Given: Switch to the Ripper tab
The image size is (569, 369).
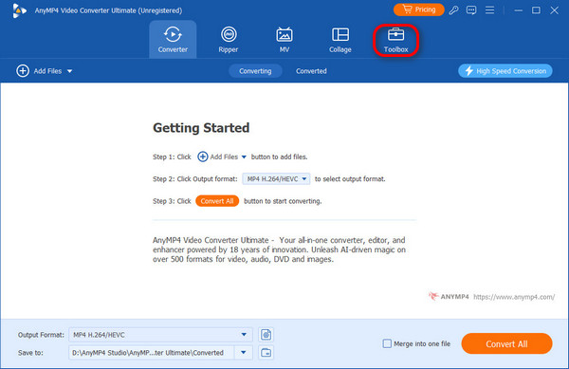Looking at the screenshot, I should click(229, 40).
